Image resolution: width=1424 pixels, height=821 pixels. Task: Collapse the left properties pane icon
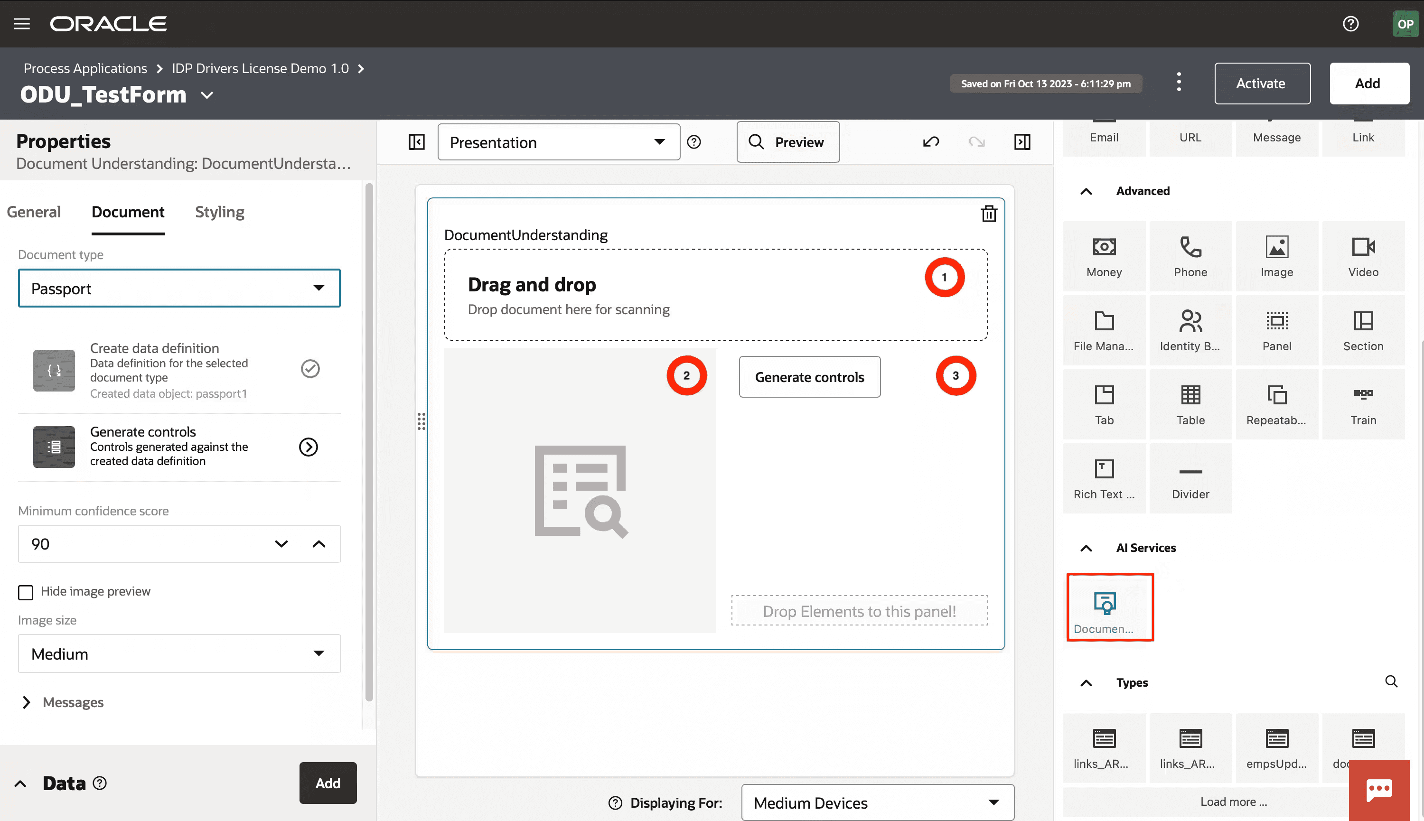click(x=417, y=142)
